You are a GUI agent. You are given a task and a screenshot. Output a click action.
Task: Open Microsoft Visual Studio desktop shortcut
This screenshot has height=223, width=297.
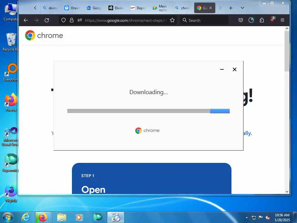[x=10, y=136]
